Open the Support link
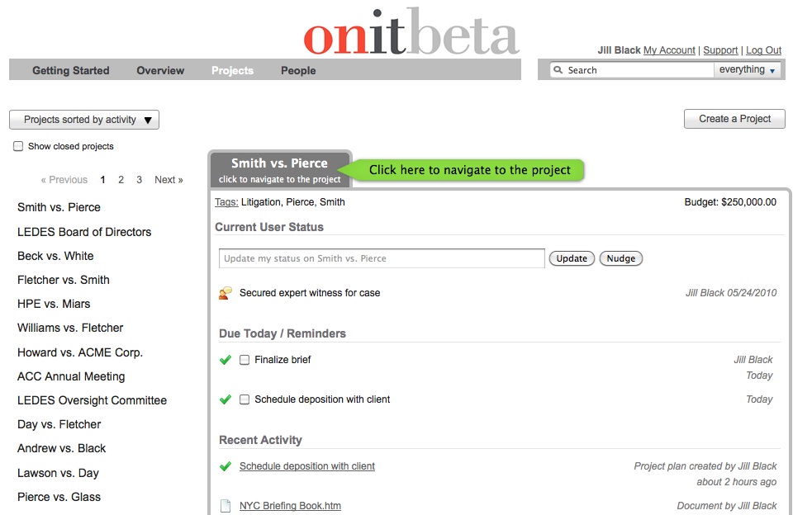Screen dimensions: 812x515 (x=720, y=50)
